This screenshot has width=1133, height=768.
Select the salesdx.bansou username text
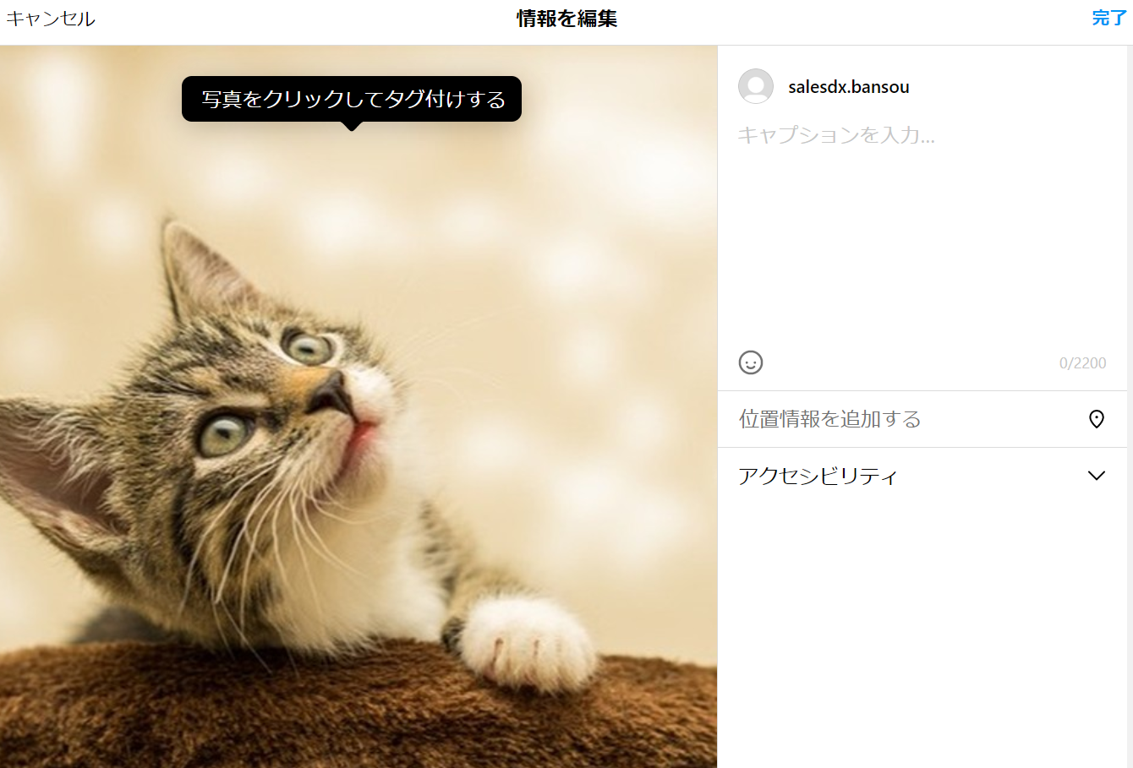point(849,87)
